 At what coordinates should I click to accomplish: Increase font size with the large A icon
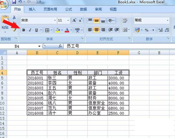(x=74, y=20)
